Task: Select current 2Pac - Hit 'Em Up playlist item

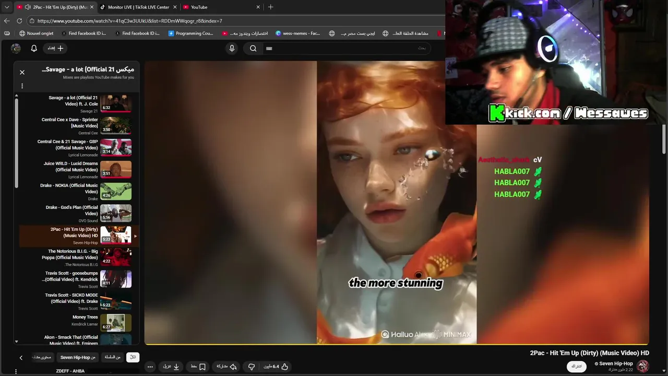Action: (x=79, y=236)
